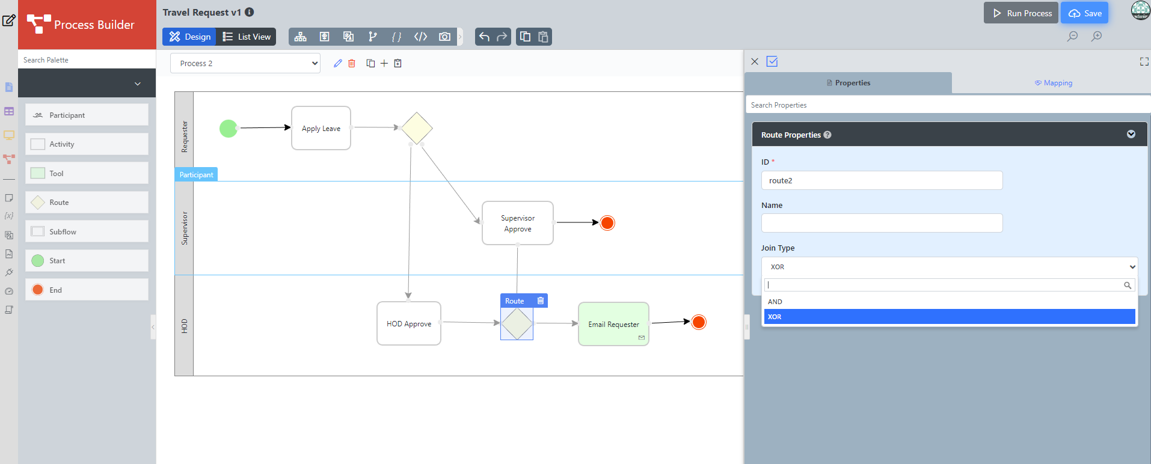Open the Process 2 dropdown selector
The height and width of the screenshot is (464, 1151).
tap(245, 63)
